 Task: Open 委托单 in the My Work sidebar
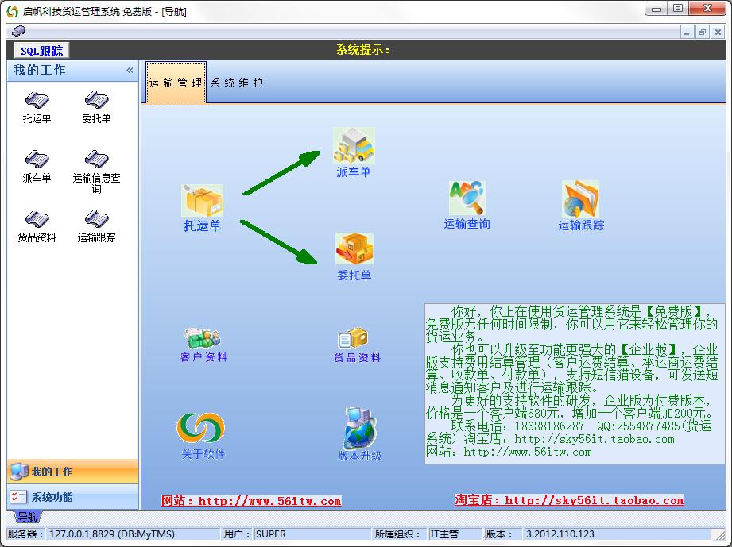(97, 107)
